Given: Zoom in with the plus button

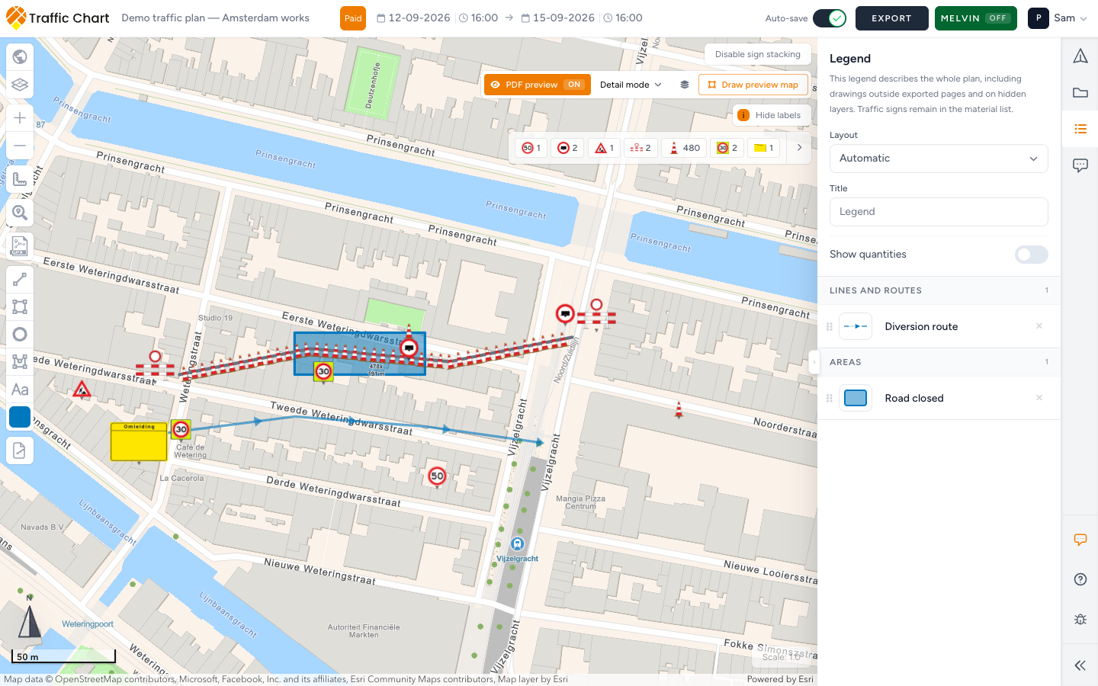Looking at the screenshot, I should point(20,118).
